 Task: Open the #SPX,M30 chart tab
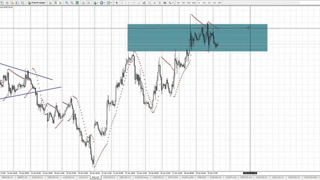pyautogui.click(x=173, y=177)
